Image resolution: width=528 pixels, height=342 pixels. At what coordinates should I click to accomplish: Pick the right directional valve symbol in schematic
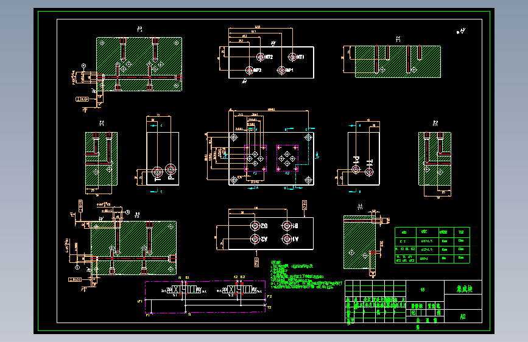239,290
